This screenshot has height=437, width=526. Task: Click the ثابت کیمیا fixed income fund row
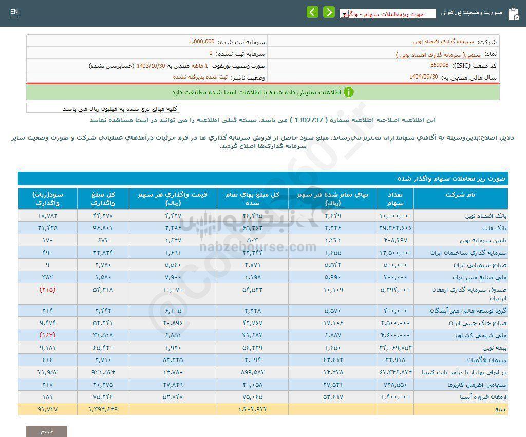point(262,372)
